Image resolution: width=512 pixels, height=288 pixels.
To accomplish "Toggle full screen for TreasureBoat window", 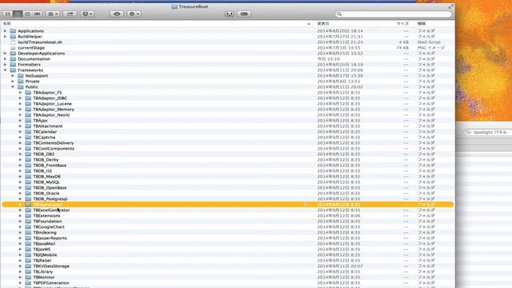I will pos(450,6).
